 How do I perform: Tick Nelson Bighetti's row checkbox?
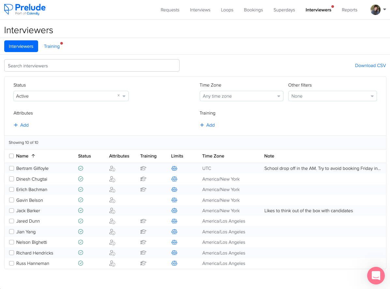[11, 242]
